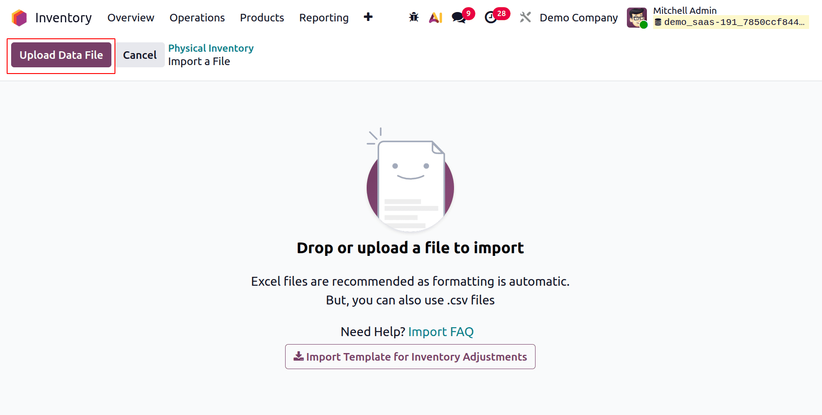This screenshot has width=822, height=415.
Task: Open Discuss messages with 9 notifications
Action: click(x=459, y=17)
